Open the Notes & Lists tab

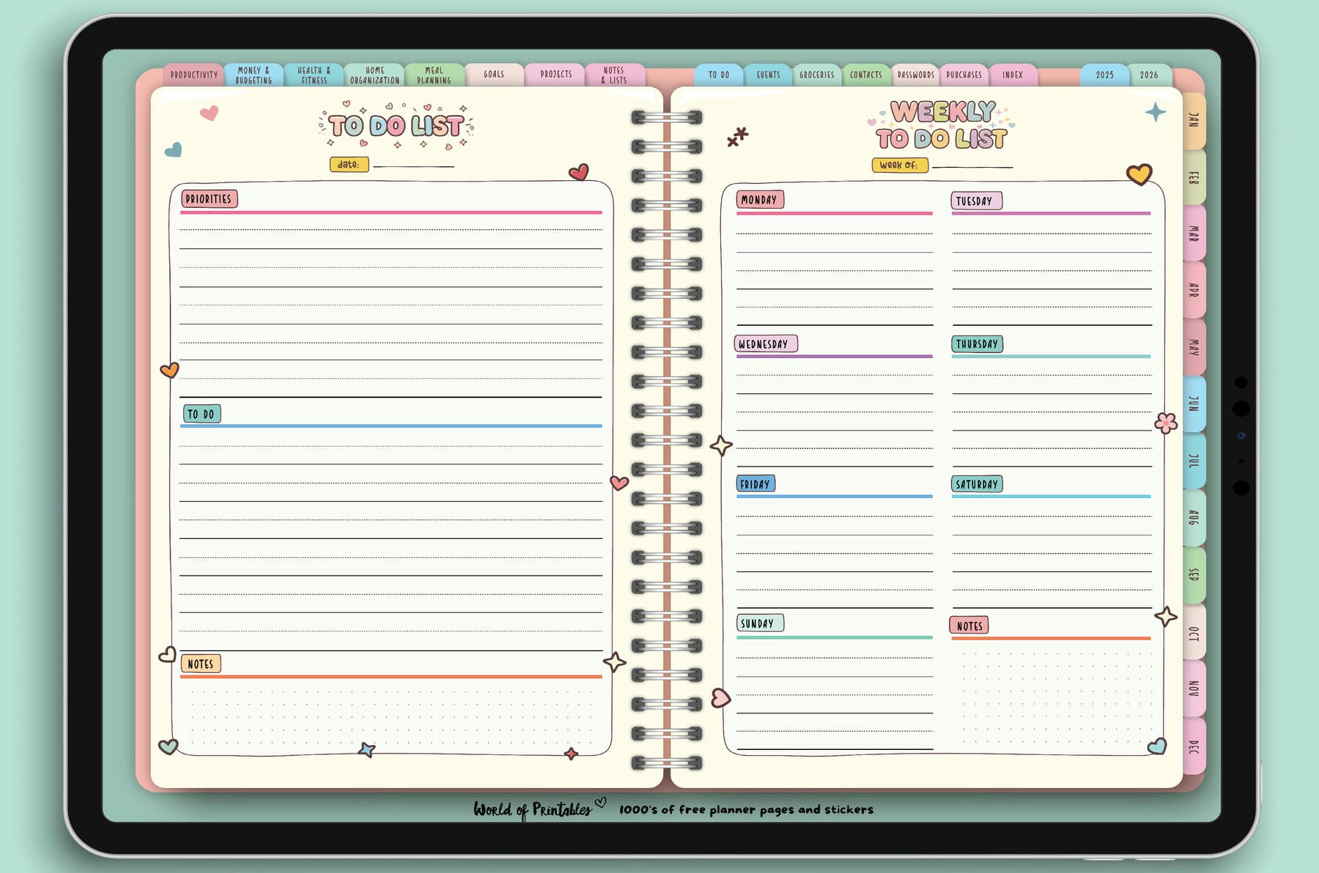pos(615,74)
